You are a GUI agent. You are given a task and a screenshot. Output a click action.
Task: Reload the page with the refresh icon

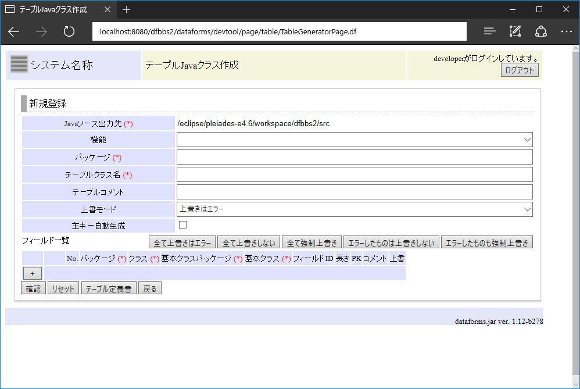click(x=69, y=31)
